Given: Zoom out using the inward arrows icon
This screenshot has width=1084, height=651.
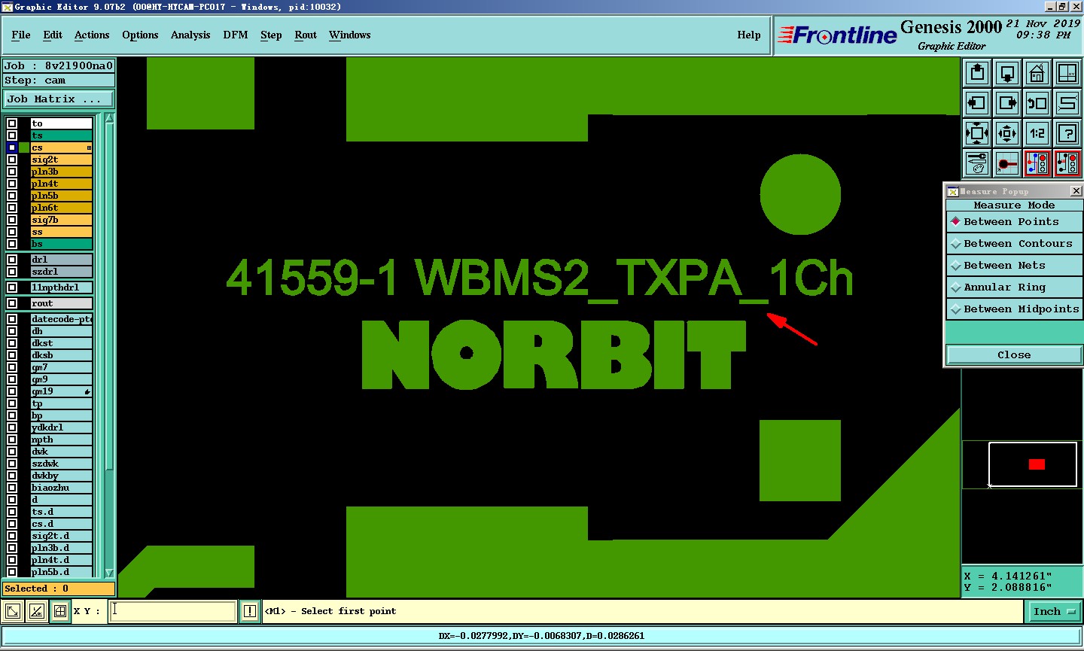Looking at the screenshot, I should [x=1007, y=133].
